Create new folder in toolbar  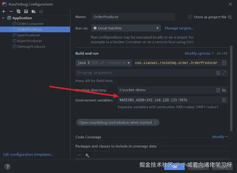click(34, 11)
